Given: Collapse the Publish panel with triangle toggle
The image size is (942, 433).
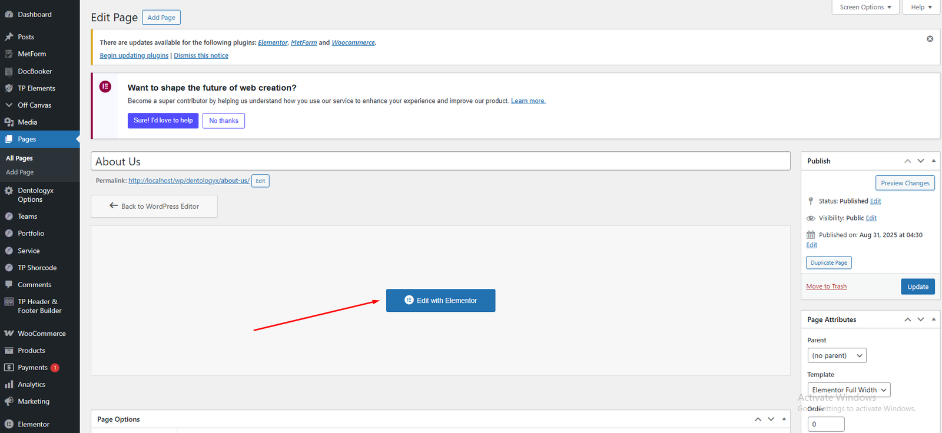Looking at the screenshot, I should tap(933, 161).
